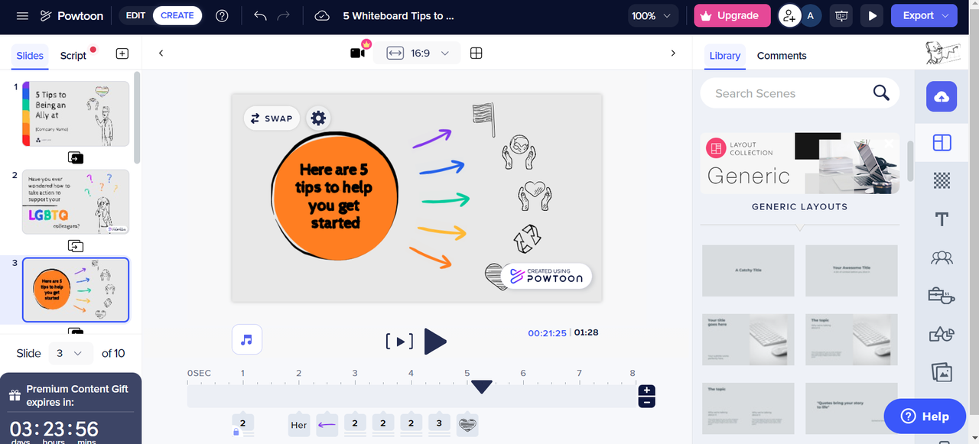Open the 100% zoom dropdown
The height and width of the screenshot is (444, 979).
tap(653, 16)
